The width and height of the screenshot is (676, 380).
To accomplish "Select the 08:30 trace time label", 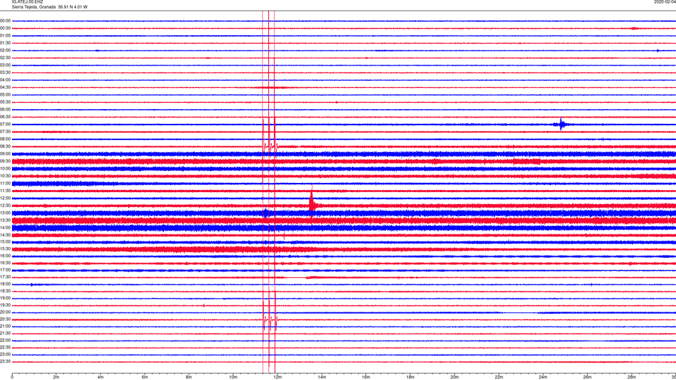I will (6, 146).
